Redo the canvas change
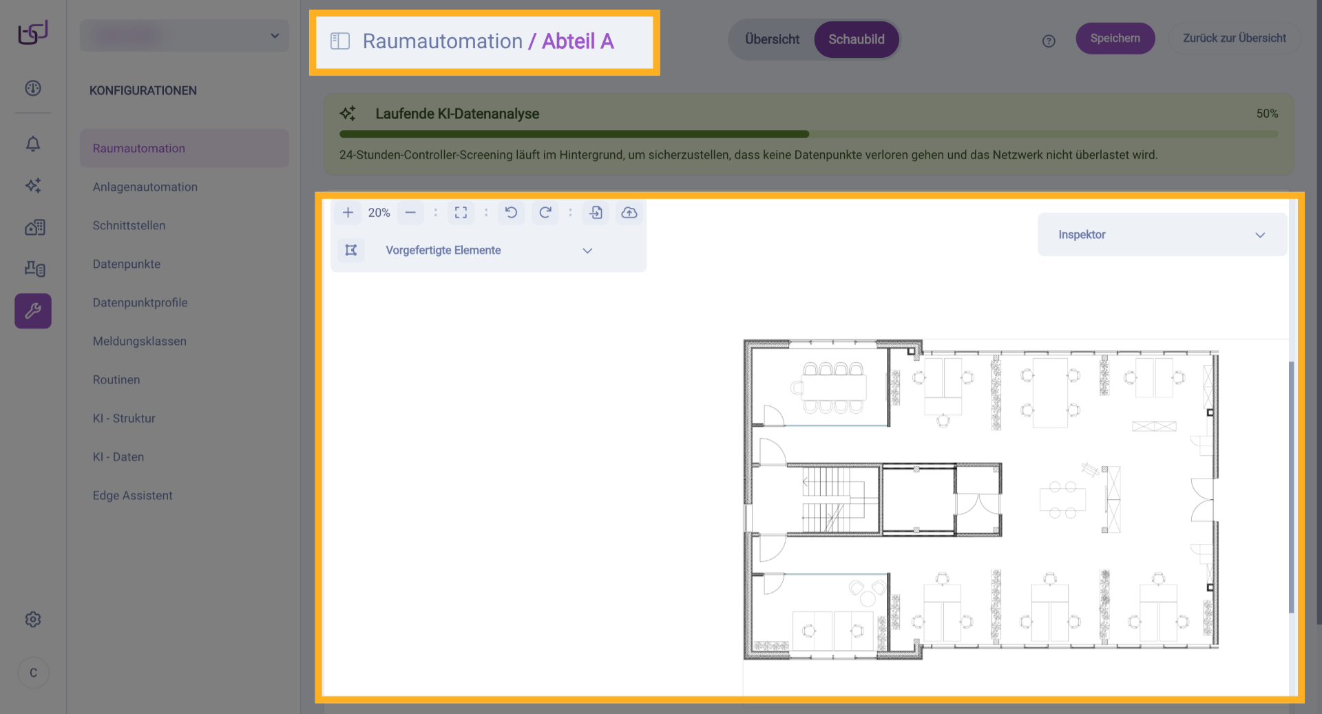 pos(545,213)
